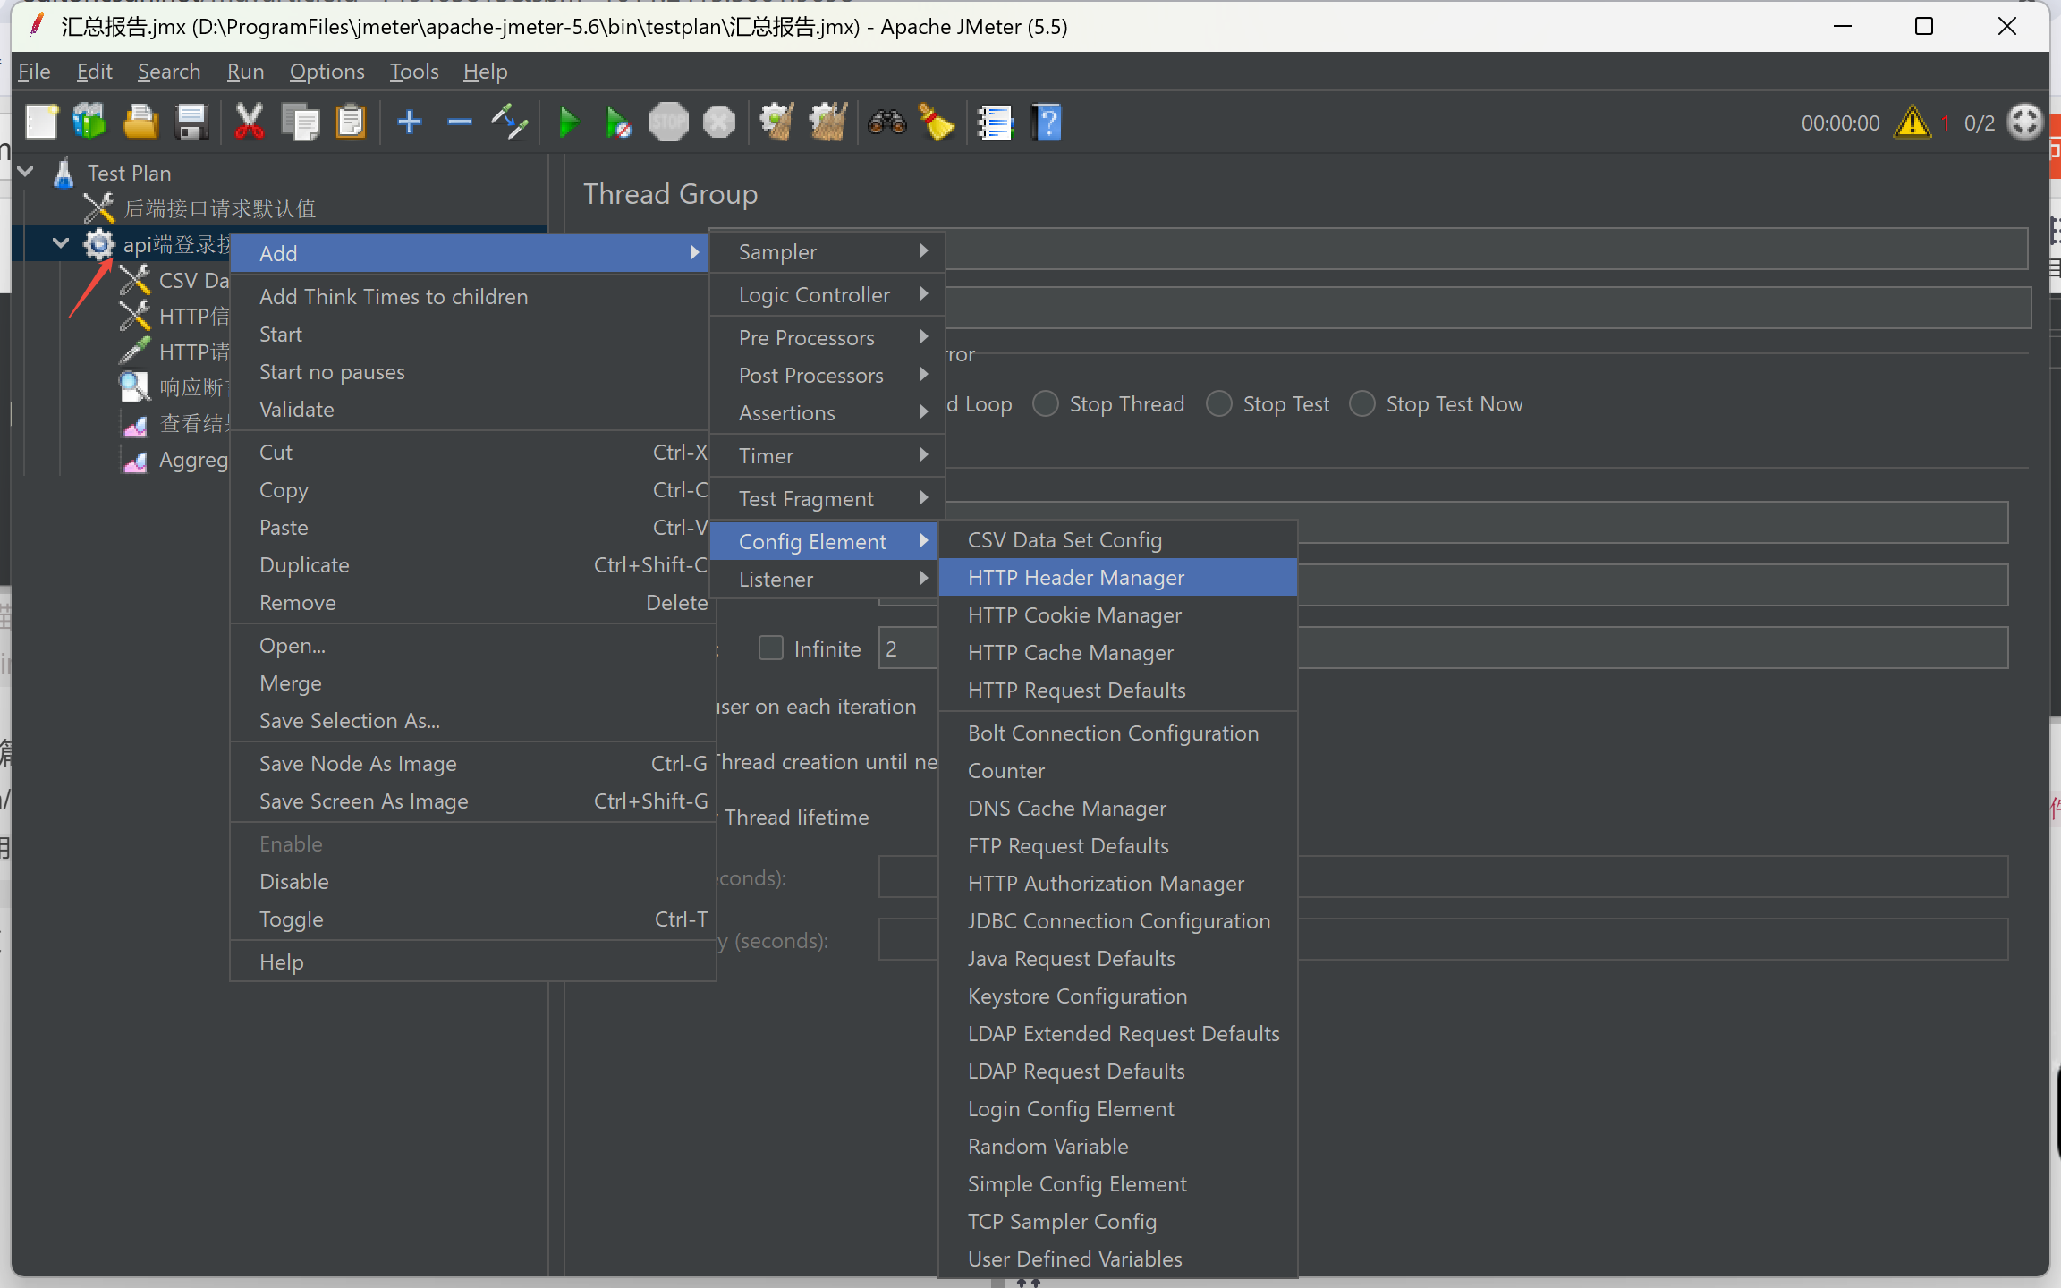Open the Help menu in menu bar
Viewport: 2061px width, 1288px height.
[486, 72]
